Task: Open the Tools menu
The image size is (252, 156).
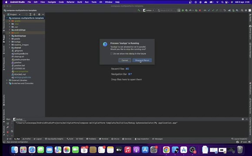Action: click(x=94, y=2)
